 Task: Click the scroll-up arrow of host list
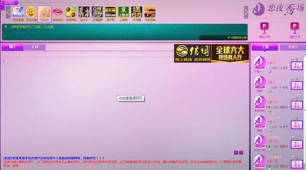[305, 55]
